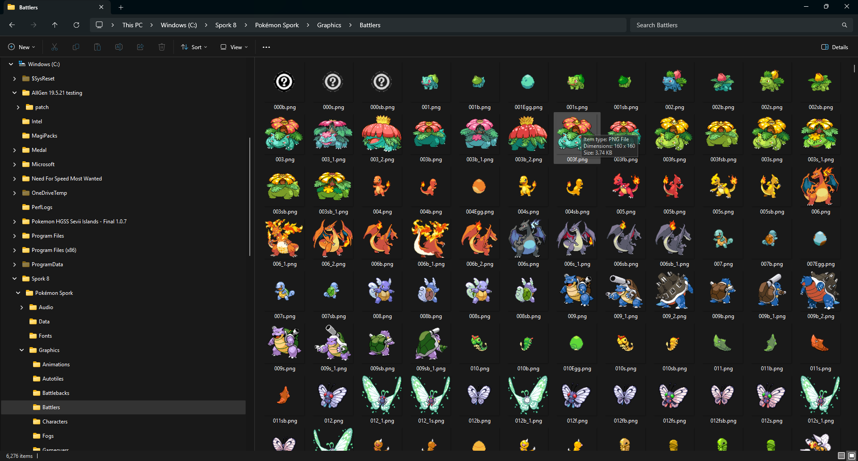Click the search magnifier icon
Screen dimensions: 858x461
click(x=844, y=25)
